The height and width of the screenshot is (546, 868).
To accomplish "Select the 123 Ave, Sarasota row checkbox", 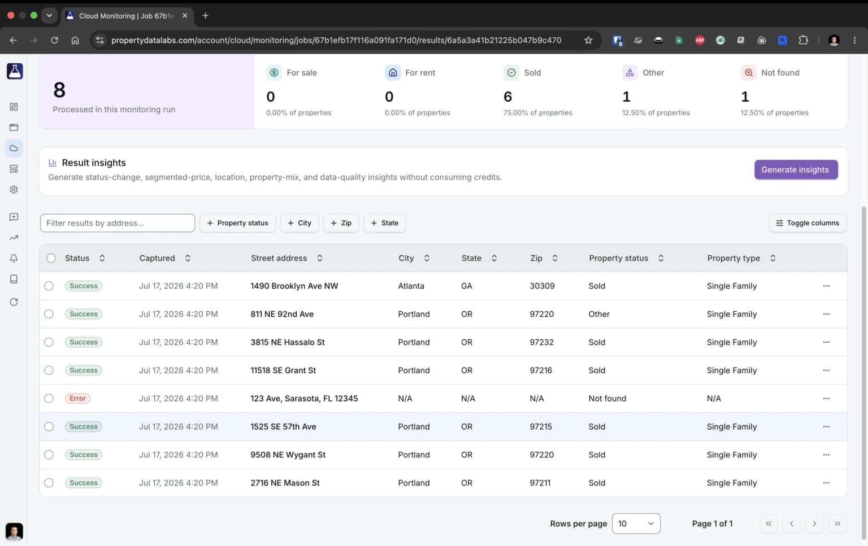I will point(49,398).
